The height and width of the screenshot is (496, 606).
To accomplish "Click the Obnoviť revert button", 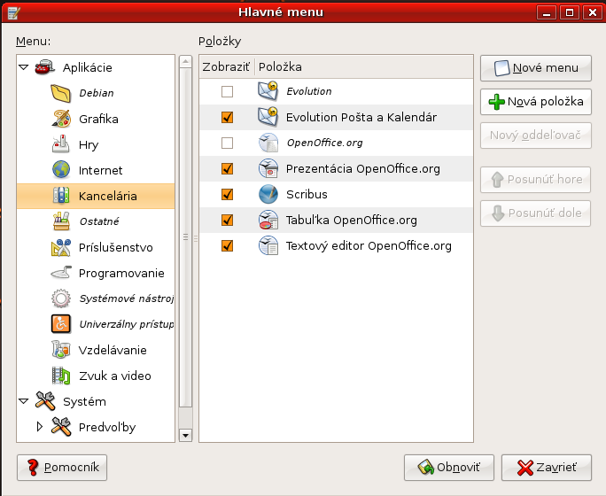I will (x=449, y=468).
